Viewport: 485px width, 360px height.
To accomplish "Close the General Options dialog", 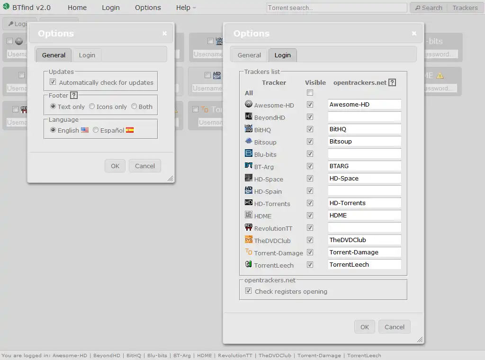I will (x=164, y=34).
